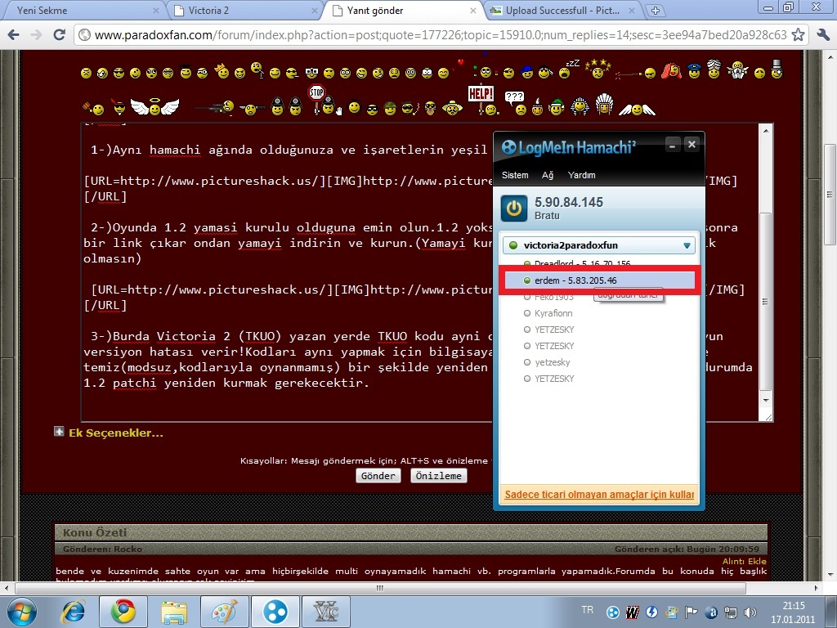Click the Hamachi IP address 5.90.84.145
Screen dimensions: 837x628
tap(569, 203)
